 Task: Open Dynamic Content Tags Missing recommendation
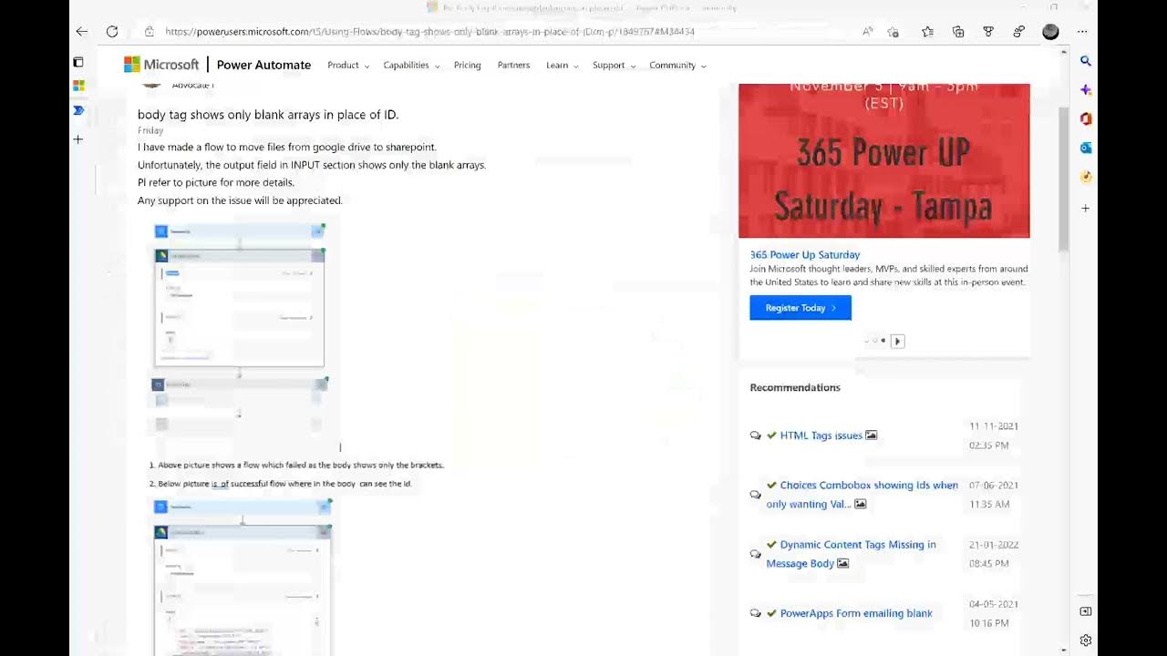852,554
